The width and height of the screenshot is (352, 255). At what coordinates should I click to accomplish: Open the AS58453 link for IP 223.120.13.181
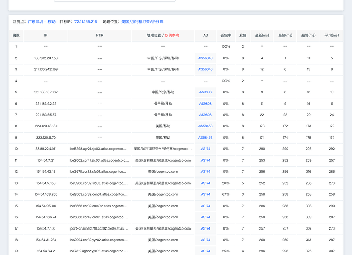pyautogui.click(x=206, y=126)
